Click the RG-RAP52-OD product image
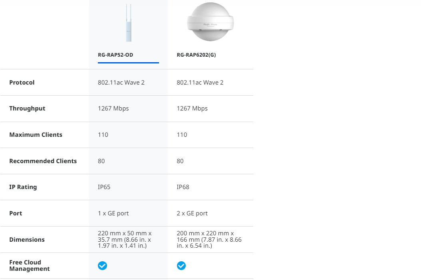The image size is (421, 280). point(128,24)
